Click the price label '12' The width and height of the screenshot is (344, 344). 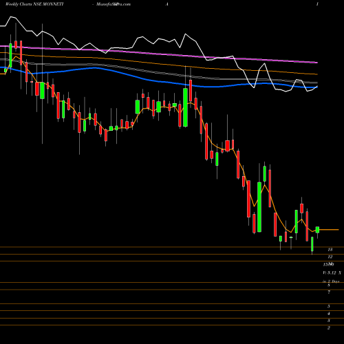[x=330, y=257]
